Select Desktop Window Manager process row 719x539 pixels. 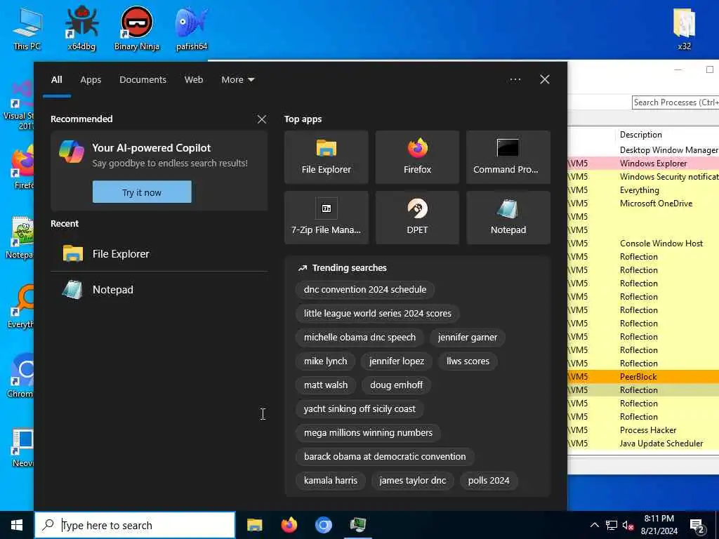tap(643, 150)
